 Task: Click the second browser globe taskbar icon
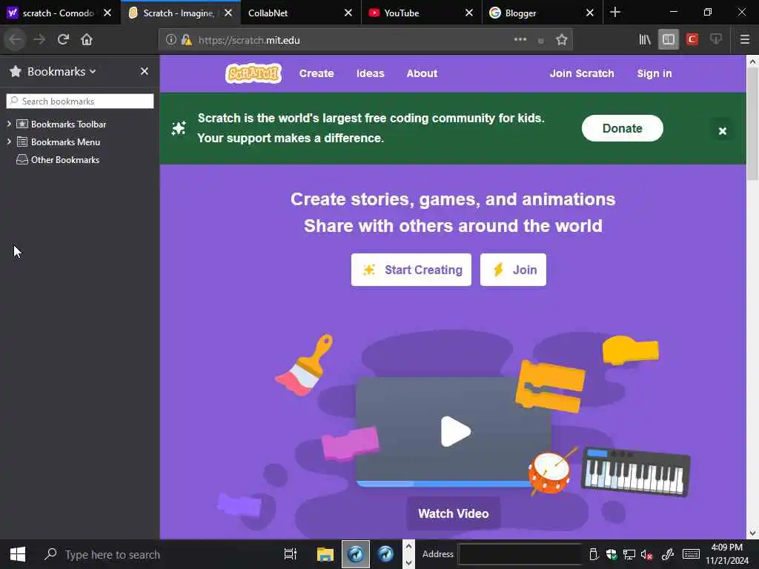385,554
